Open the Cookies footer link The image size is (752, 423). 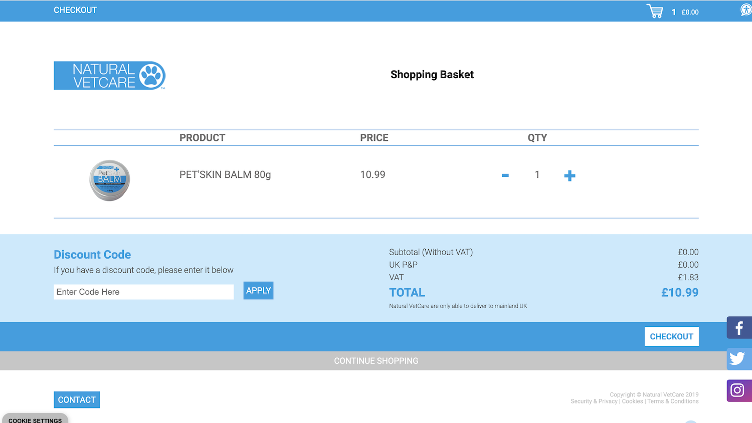[x=632, y=401]
